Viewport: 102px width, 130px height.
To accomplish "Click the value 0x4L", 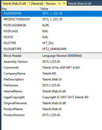I will click(x=45, y=37).
